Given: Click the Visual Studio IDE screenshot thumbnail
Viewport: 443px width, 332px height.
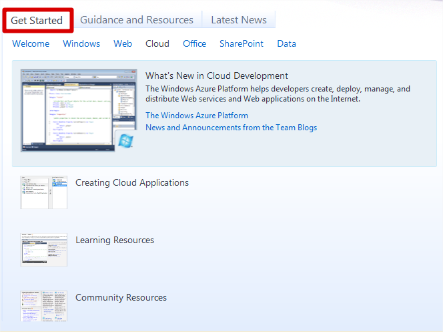Looking at the screenshot, I should pyautogui.click(x=68, y=108).
